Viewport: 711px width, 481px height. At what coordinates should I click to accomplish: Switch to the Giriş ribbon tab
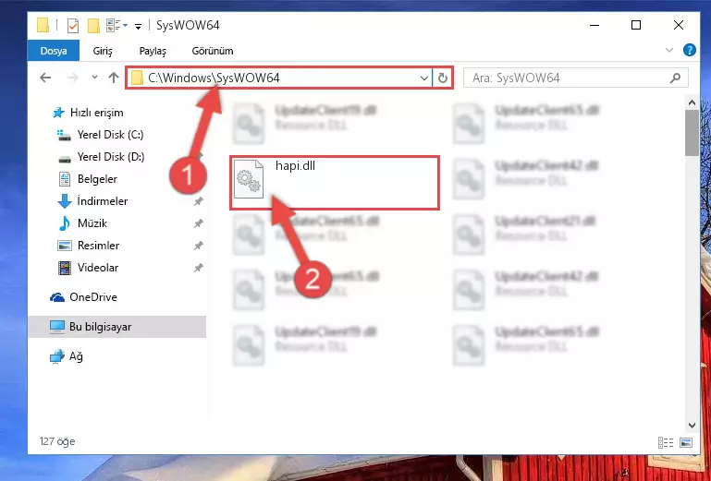103,51
